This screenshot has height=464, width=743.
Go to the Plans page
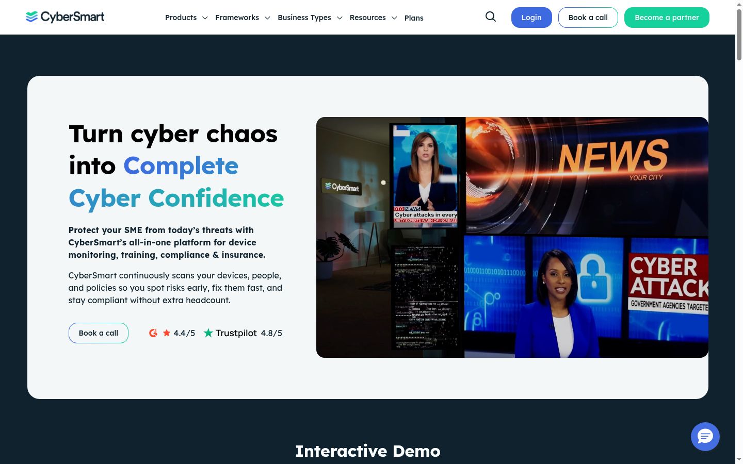point(414,18)
